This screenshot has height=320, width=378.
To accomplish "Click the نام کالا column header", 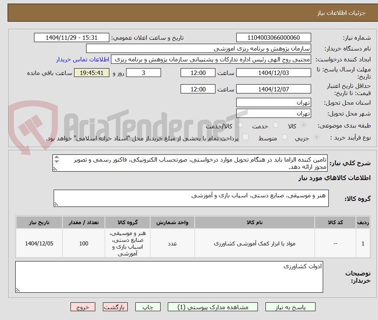I will pos(255,223).
